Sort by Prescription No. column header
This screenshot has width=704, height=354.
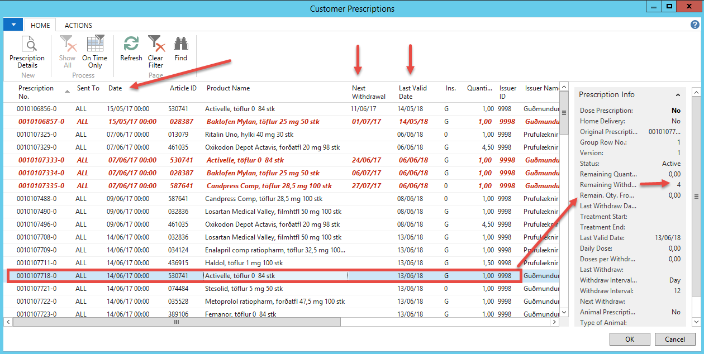(36, 92)
